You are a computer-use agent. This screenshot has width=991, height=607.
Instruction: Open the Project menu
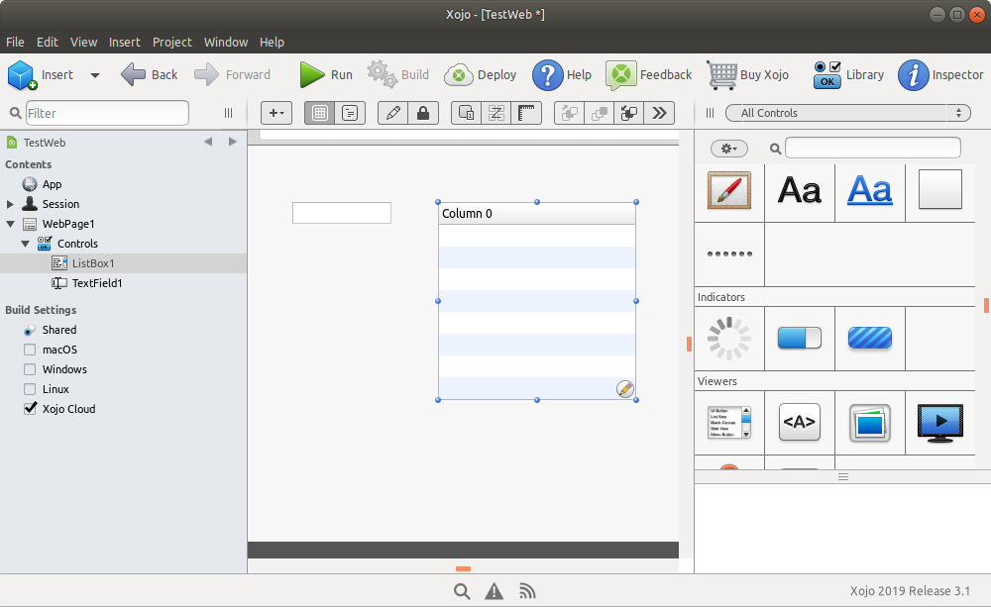171,43
